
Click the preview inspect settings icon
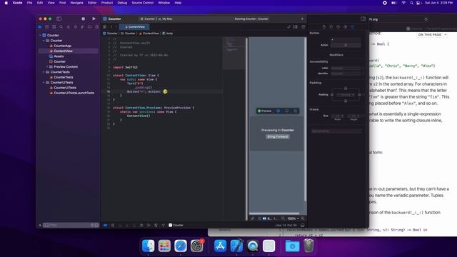tap(295, 111)
